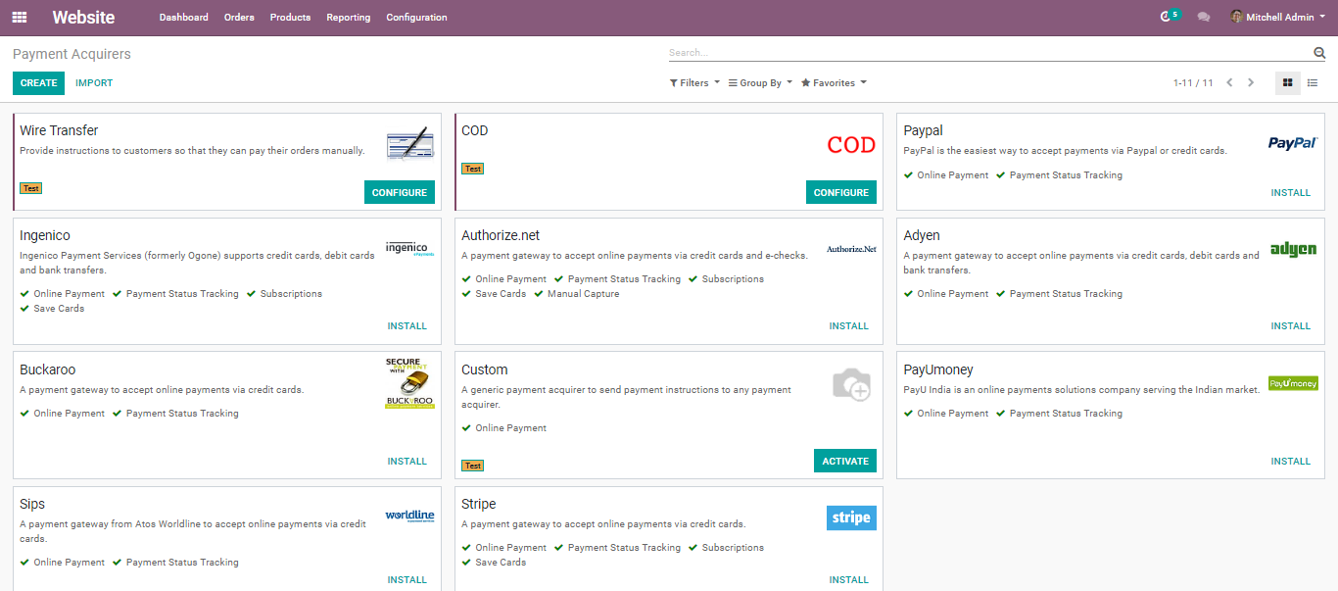
Task: Click the Authorize.Net logo
Action: click(851, 249)
